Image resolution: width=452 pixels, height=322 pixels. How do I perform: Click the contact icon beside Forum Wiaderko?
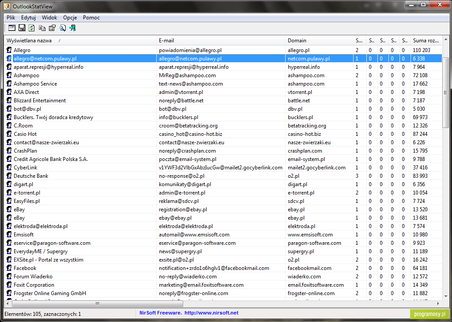(x=9, y=276)
